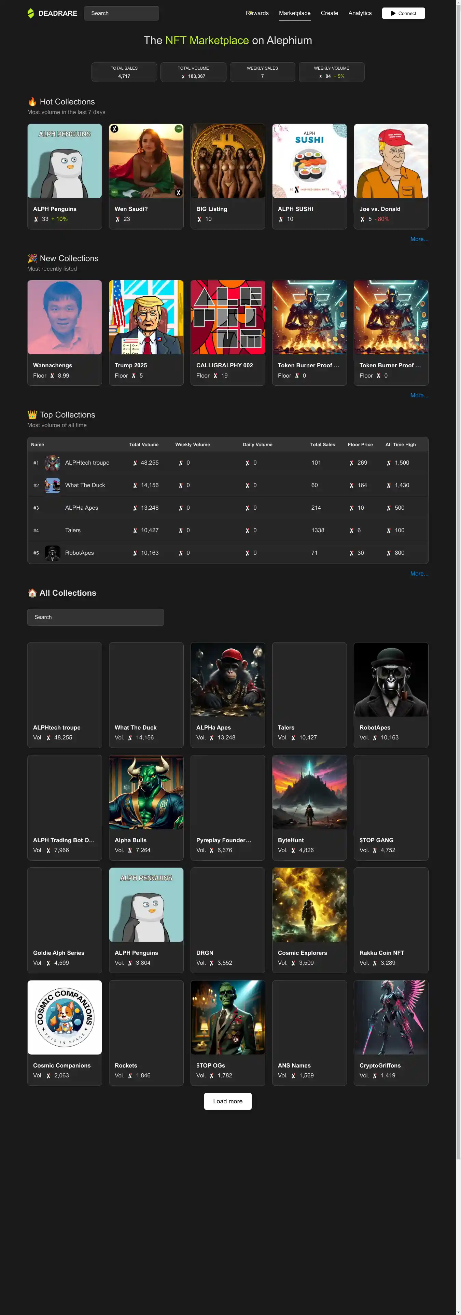Open Analytics from the top navigation

pyautogui.click(x=359, y=13)
